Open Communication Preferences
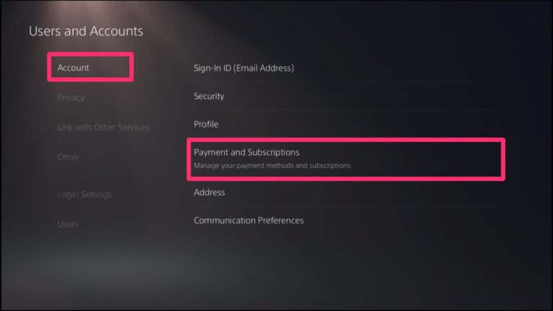553x311 pixels. (248, 220)
